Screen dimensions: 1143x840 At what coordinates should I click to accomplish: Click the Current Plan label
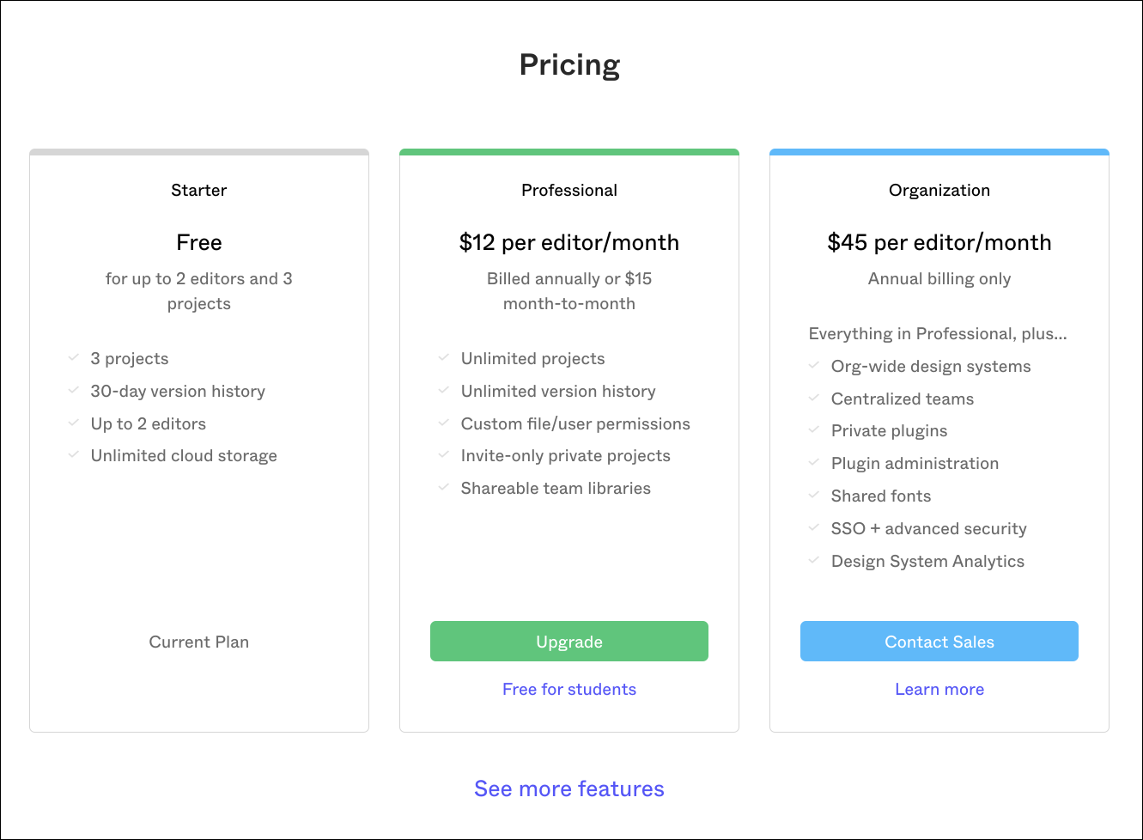click(198, 642)
